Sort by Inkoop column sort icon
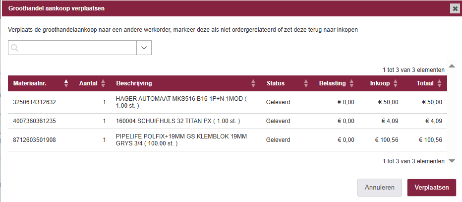The image size is (462, 202). click(395, 83)
